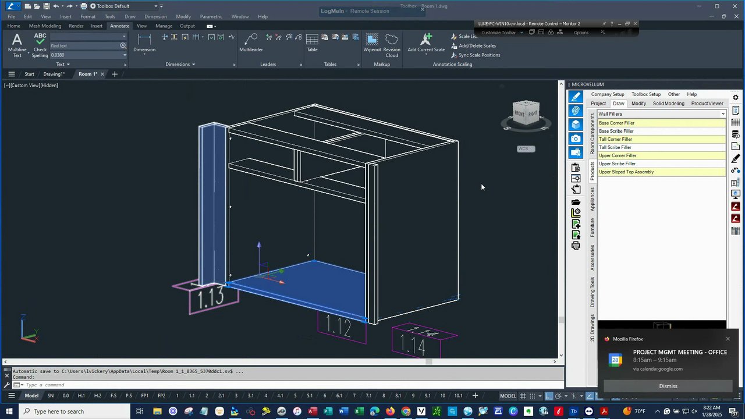Viewport: 745px width, 419px height.
Task: Switch to the Modify tab in Microvellum
Action: pyautogui.click(x=638, y=104)
